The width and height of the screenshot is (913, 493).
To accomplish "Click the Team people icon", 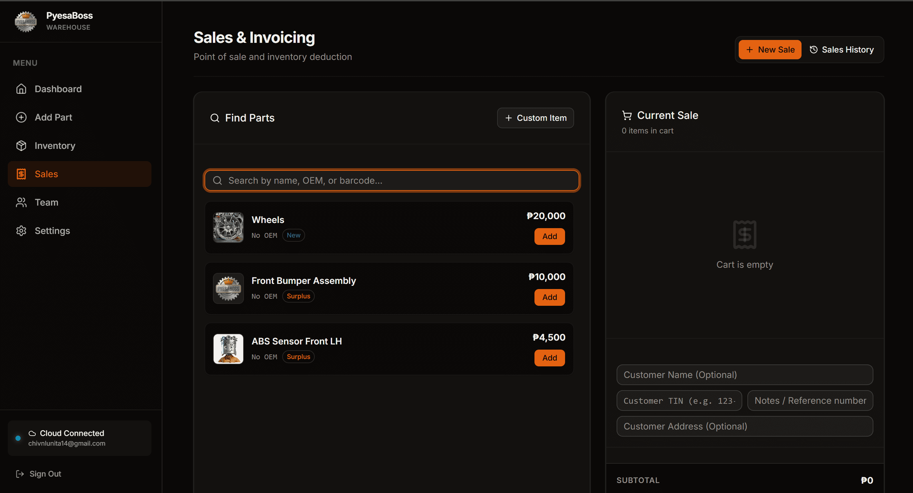I will [21, 202].
